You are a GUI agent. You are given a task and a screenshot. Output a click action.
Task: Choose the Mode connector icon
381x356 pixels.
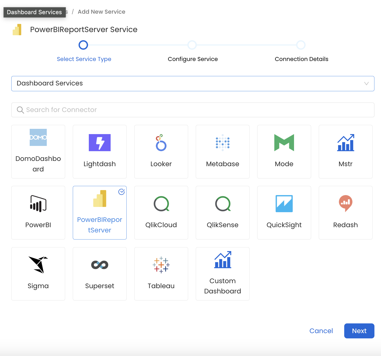tap(284, 143)
